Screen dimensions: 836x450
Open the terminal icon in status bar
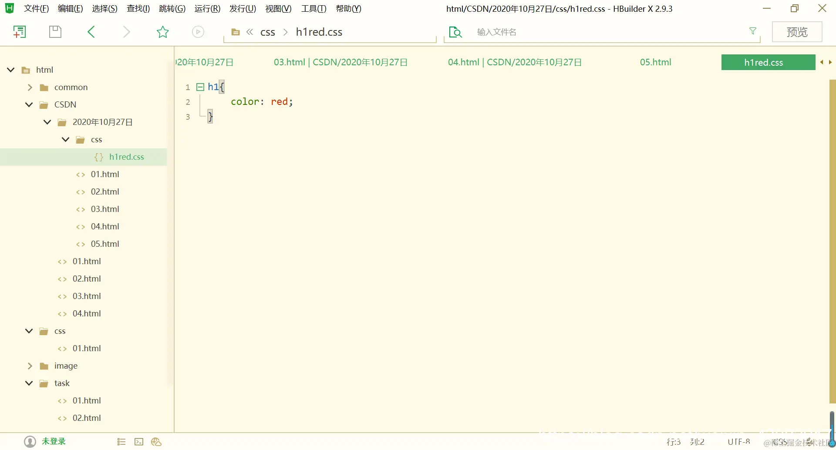(x=139, y=442)
